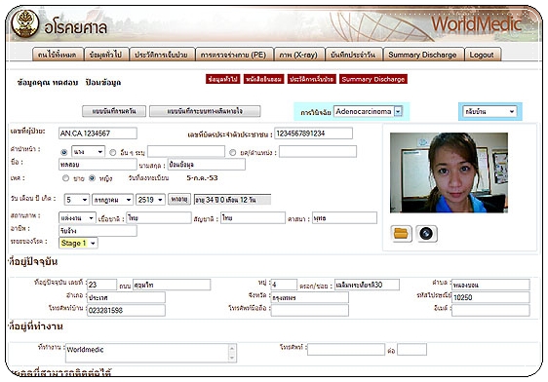This screenshot has height=382, width=548.
Task: Click the road name field in current address
Action: pyautogui.click(x=172, y=285)
